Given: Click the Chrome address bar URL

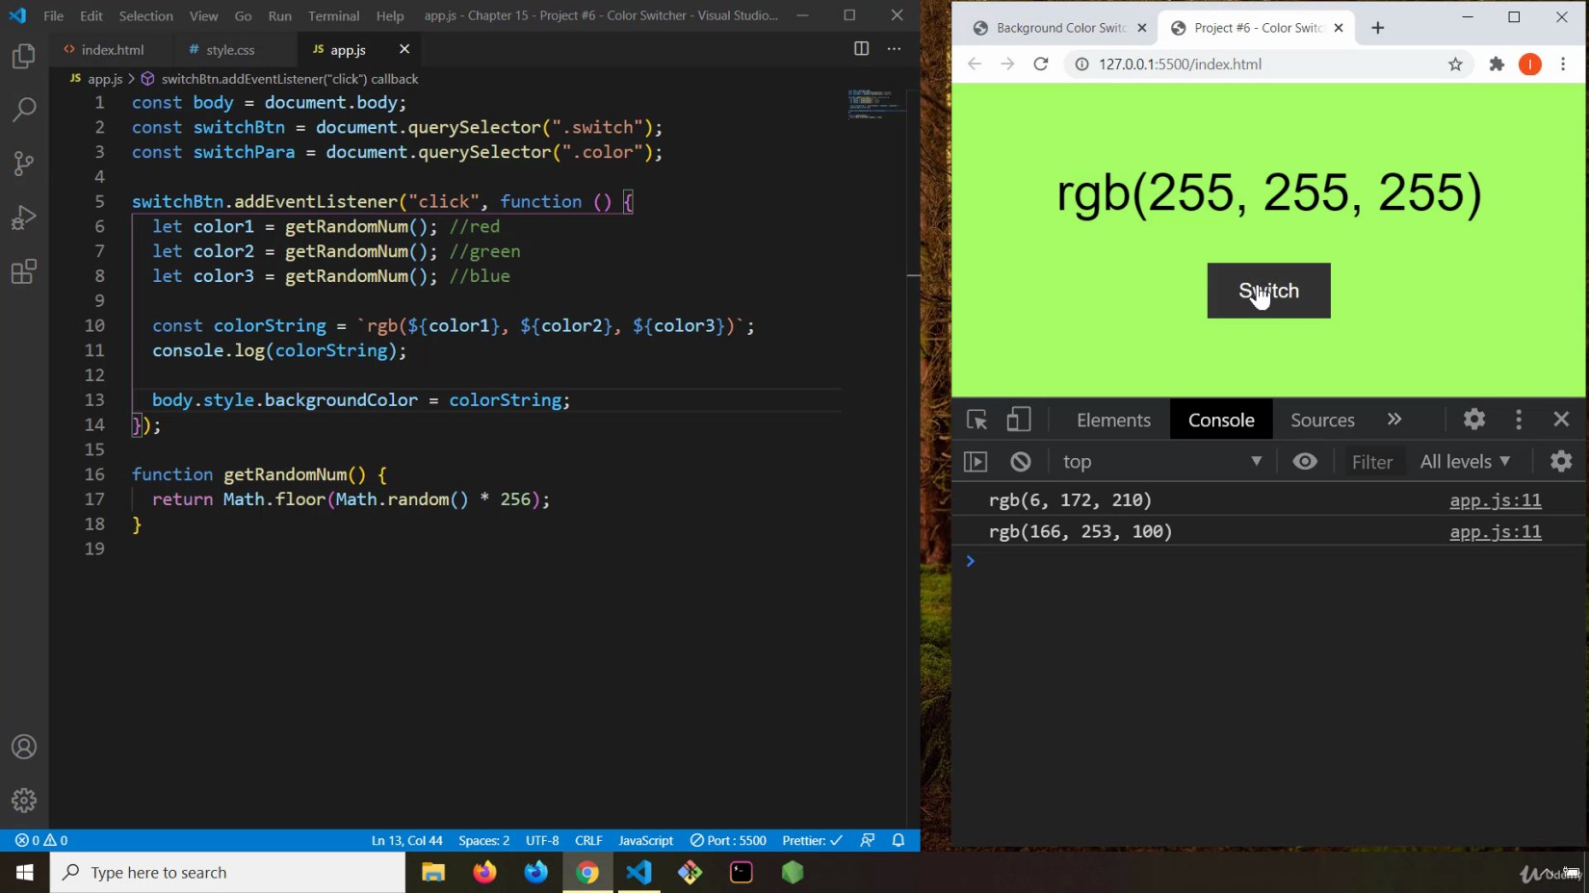Looking at the screenshot, I should pos(1180,64).
